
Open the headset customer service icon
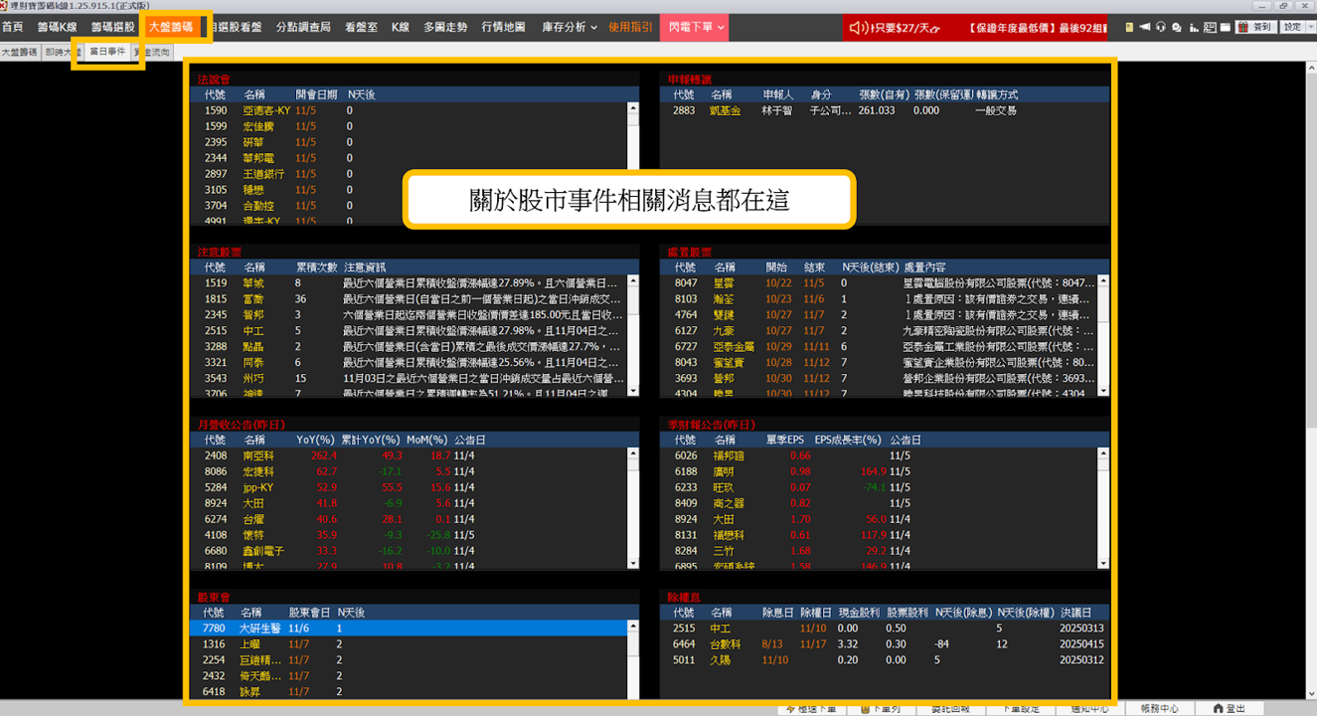click(1161, 27)
